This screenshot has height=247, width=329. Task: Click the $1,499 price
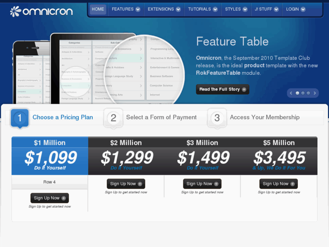click(x=204, y=157)
